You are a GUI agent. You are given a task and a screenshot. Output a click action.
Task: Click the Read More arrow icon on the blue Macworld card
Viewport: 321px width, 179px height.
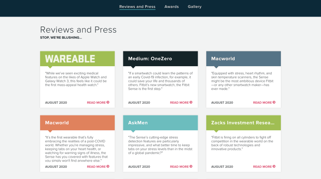coord(274,102)
